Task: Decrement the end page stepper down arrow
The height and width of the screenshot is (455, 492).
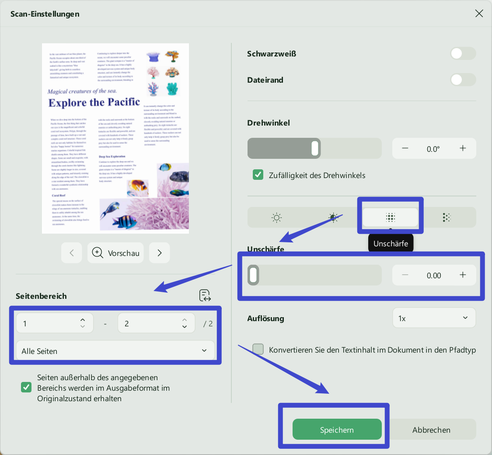Action: (x=185, y=327)
